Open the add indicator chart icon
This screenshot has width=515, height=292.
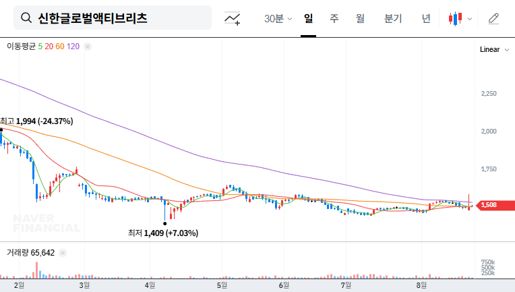[232, 18]
